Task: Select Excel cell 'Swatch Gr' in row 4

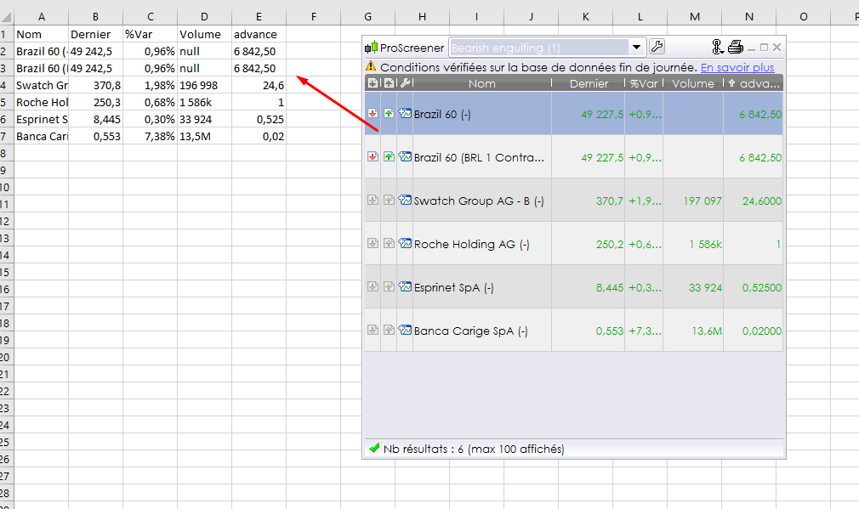Action: 41,85
